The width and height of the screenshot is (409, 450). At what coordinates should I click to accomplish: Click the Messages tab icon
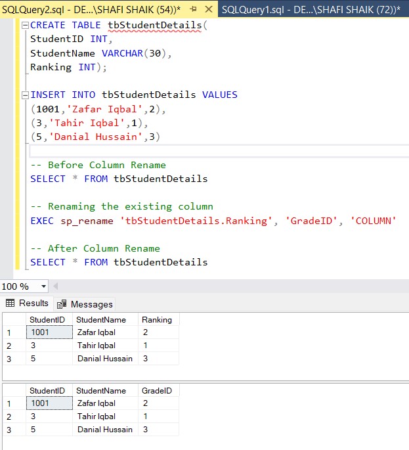pyautogui.click(x=62, y=304)
